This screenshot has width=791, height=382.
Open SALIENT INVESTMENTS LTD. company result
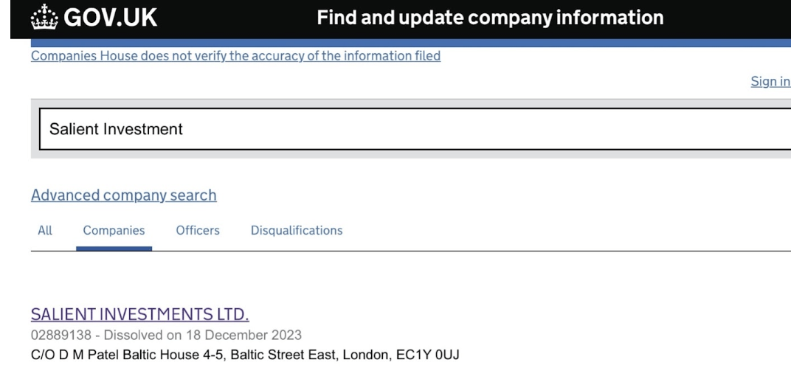139,314
